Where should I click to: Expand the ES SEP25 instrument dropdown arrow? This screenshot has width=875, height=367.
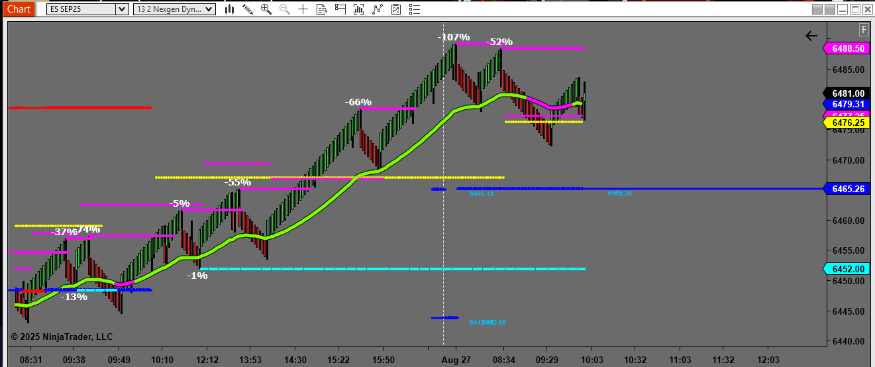[122, 9]
